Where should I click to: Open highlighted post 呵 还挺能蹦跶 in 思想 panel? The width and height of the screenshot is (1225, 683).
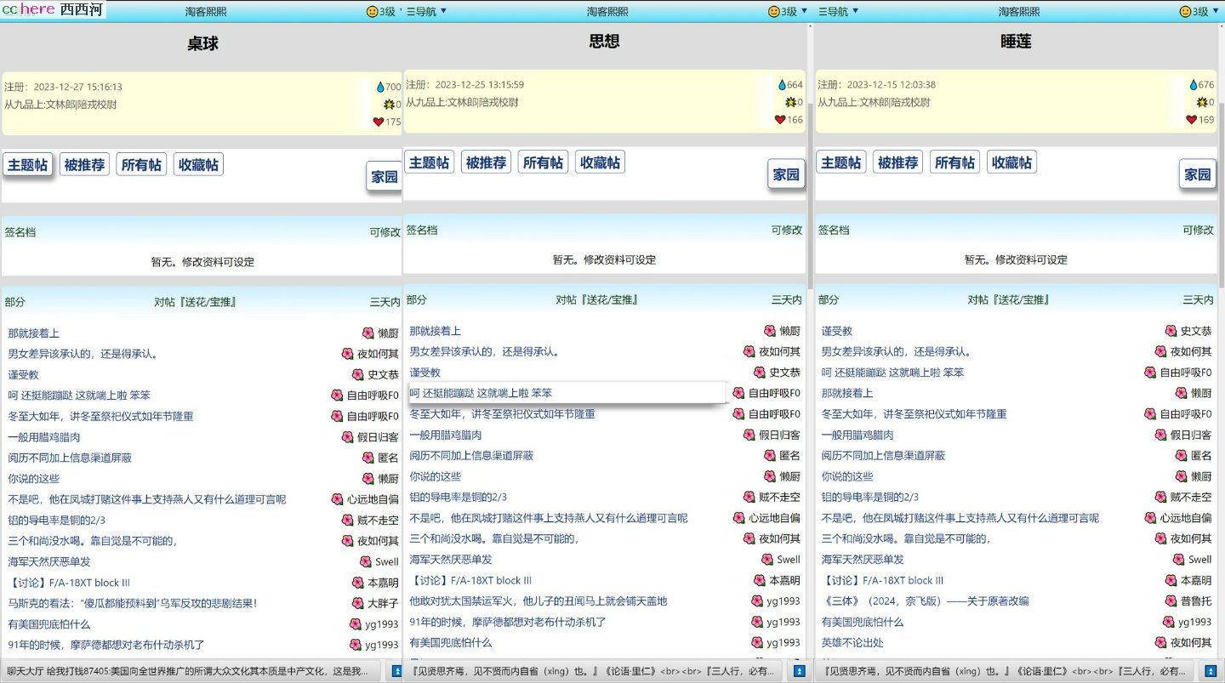point(481,393)
